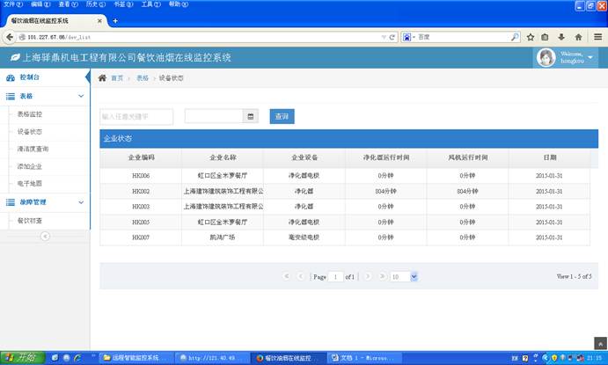Click the home icon in the breadcrumb
608x365 pixels.
pyautogui.click(x=103, y=78)
